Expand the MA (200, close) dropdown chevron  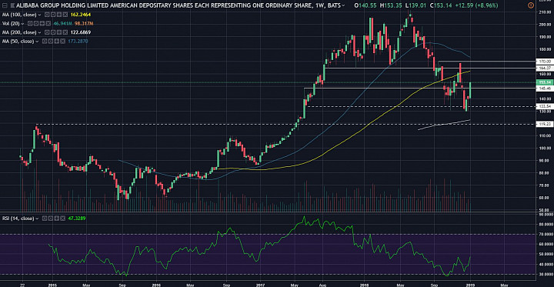coord(39,32)
